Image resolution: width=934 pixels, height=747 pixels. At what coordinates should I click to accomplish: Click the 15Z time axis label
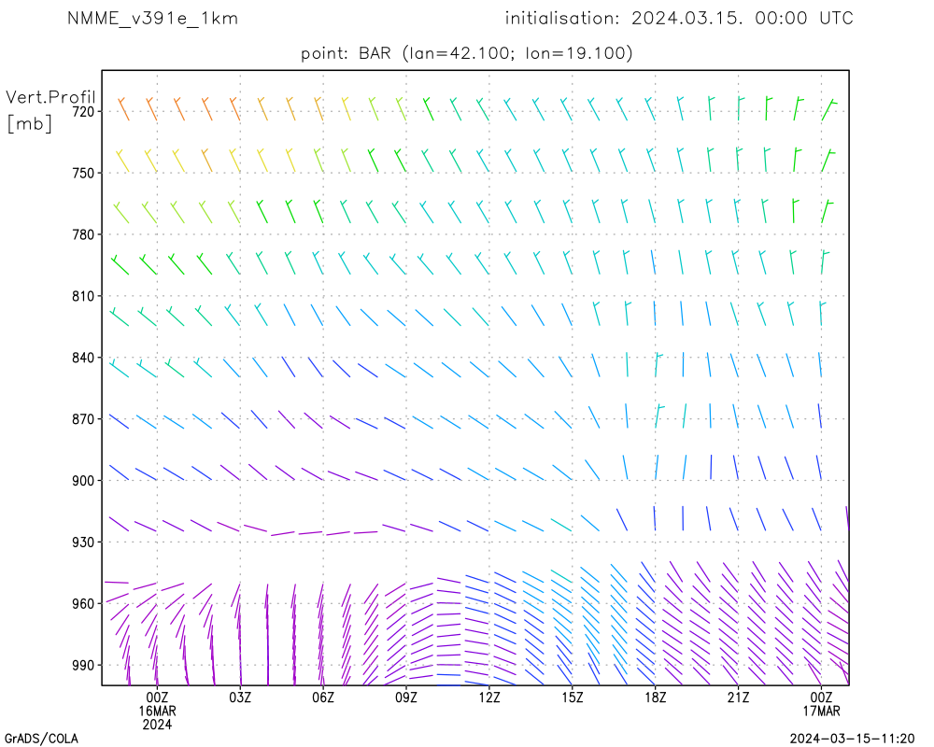[x=573, y=698]
